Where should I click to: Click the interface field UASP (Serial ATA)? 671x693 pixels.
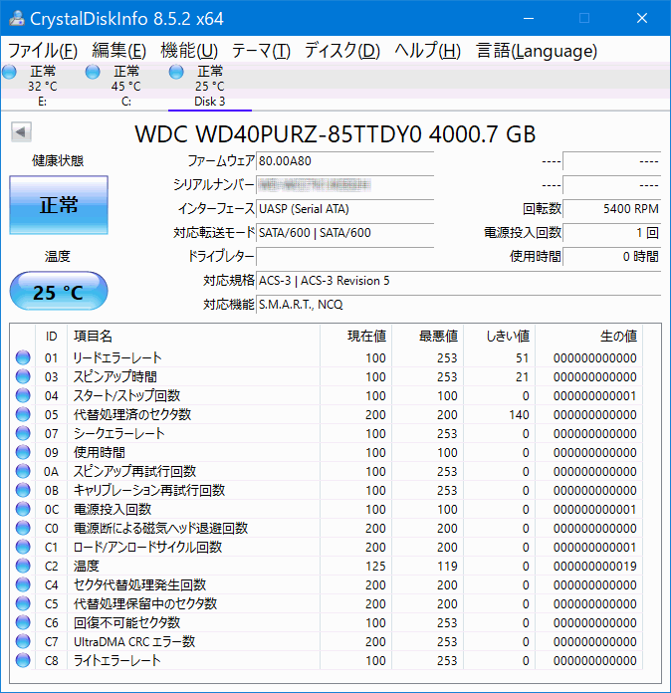tap(344, 209)
